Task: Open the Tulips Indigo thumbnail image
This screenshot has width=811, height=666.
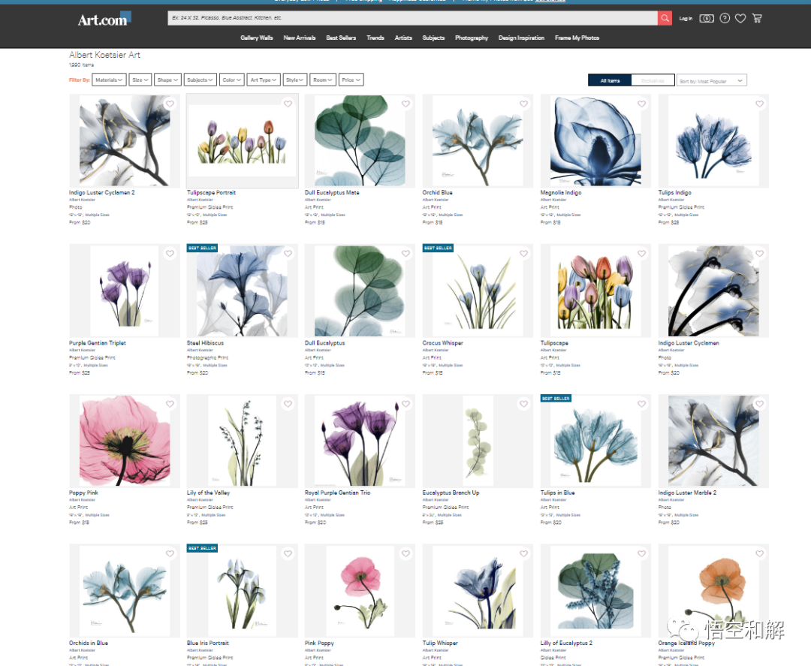Action: (x=714, y=140)
